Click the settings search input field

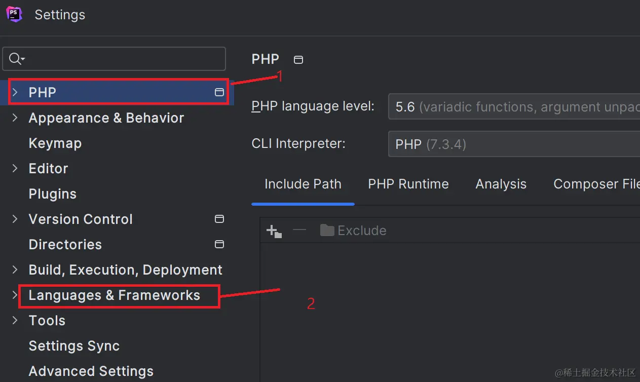coord(122,59)
